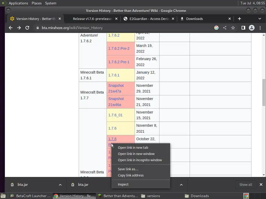The height and width of the screenshot is (199, 266).
Task: Click the "Minecraft Beta 1.7.6.1" cell
Action: [93, 75]
